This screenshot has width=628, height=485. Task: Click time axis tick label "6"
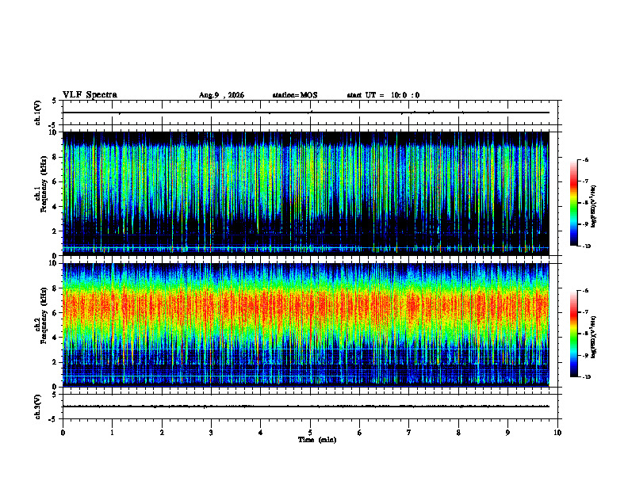pyautogui.click(x=360, y=433)
